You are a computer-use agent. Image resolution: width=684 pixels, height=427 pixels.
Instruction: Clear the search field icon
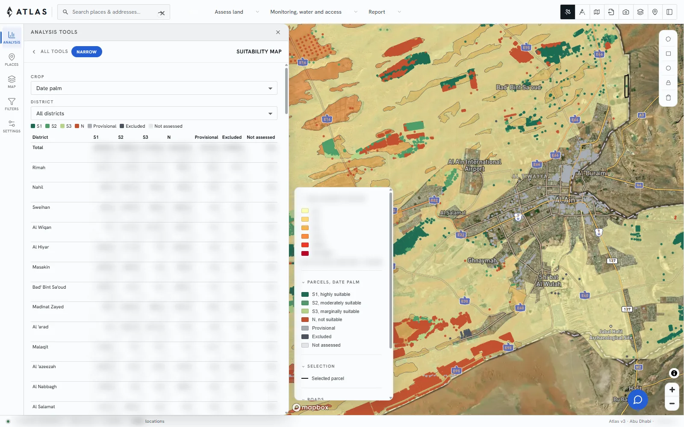click(162, 12)
